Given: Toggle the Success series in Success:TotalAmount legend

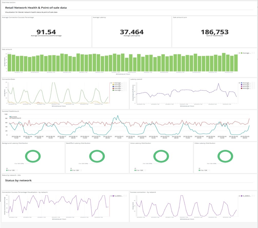Looking at the screenshot, I should tap(14, 116).
